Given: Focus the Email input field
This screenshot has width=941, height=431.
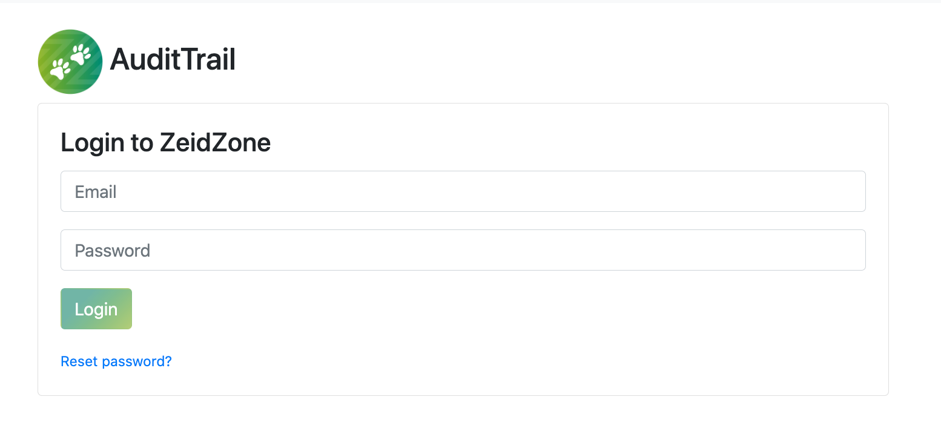Looking at the screenshot, I should (463, 191).
